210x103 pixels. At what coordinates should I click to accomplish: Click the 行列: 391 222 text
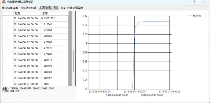click(11, 91)
